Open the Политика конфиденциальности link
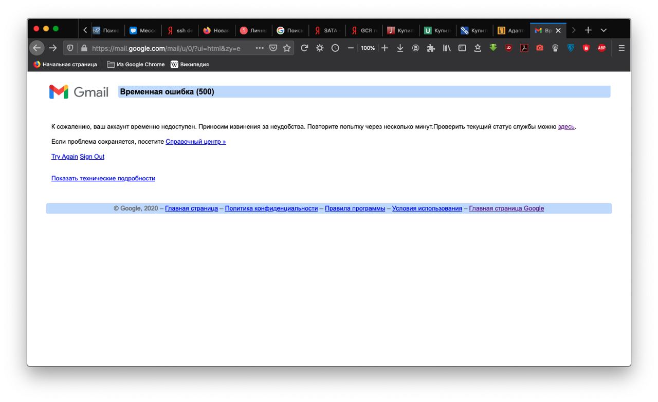The height and width of the screenshot is (402, 658). (271, 208)
